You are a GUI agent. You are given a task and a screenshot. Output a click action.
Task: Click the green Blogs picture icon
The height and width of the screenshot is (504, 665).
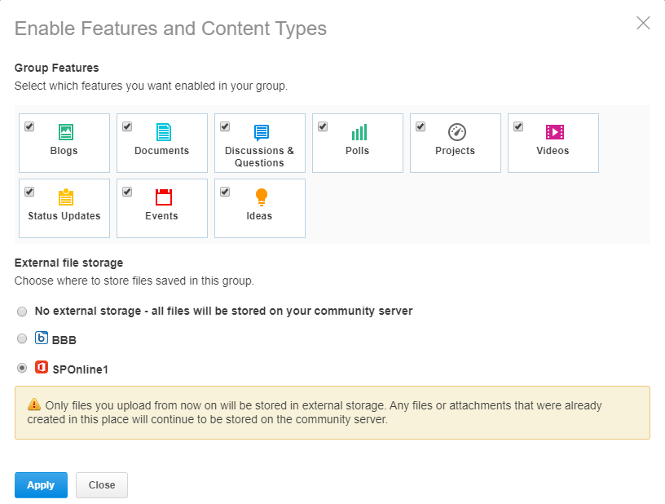coord(66,132)
